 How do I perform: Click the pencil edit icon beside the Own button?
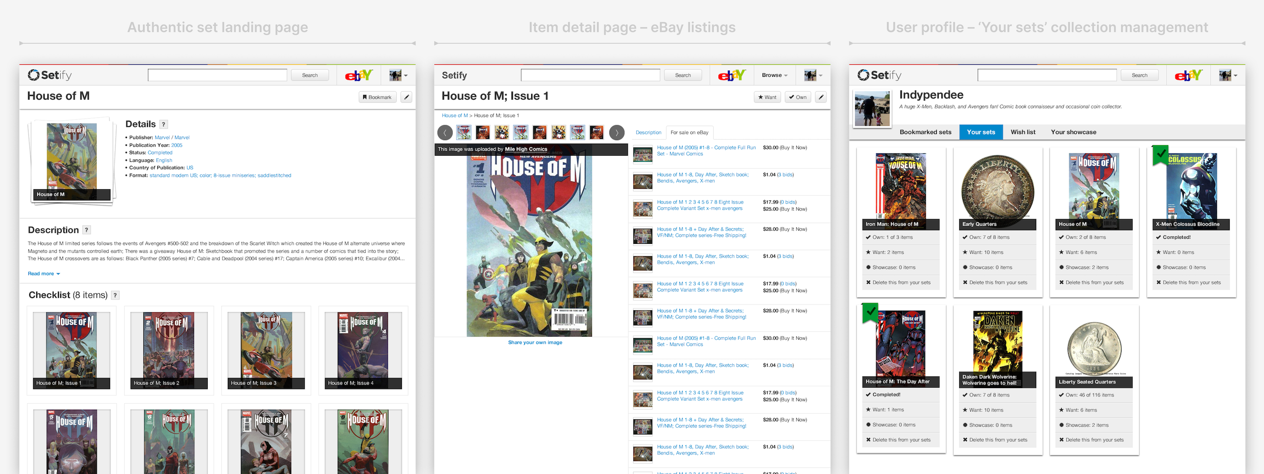pos(821,97)
